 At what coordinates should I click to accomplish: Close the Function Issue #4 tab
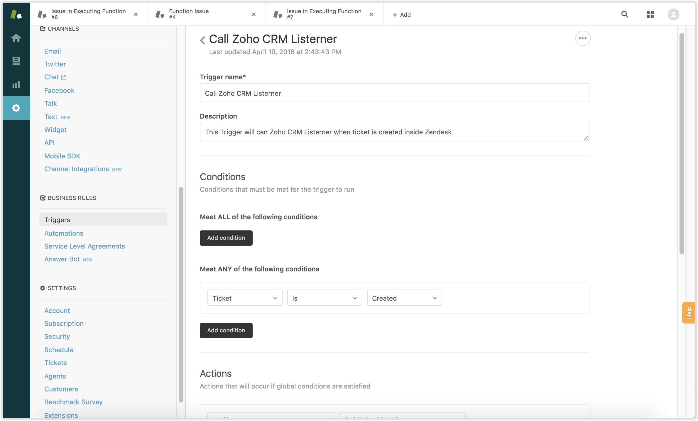coord(254,14)
